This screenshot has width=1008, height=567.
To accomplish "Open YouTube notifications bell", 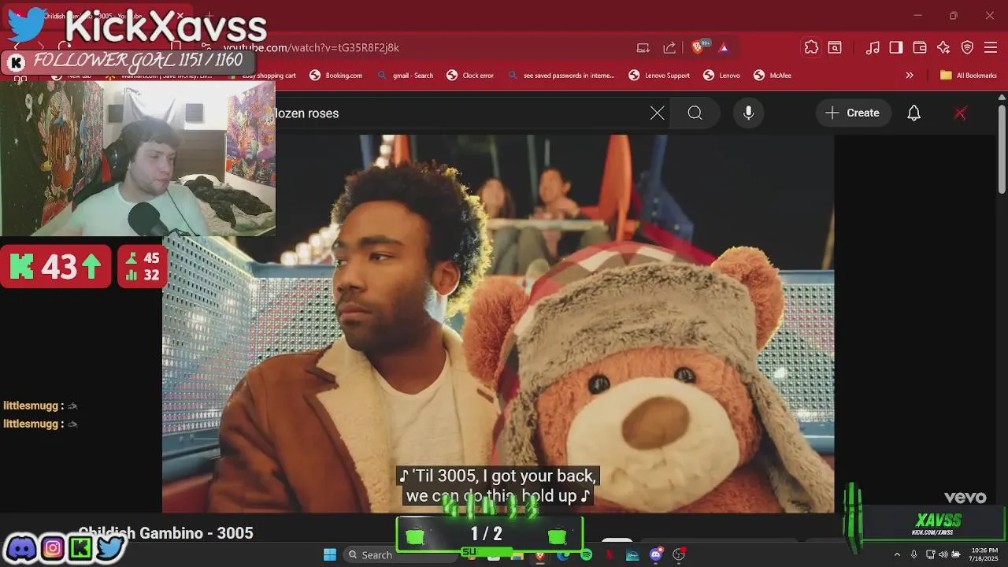I will (913, 113).
